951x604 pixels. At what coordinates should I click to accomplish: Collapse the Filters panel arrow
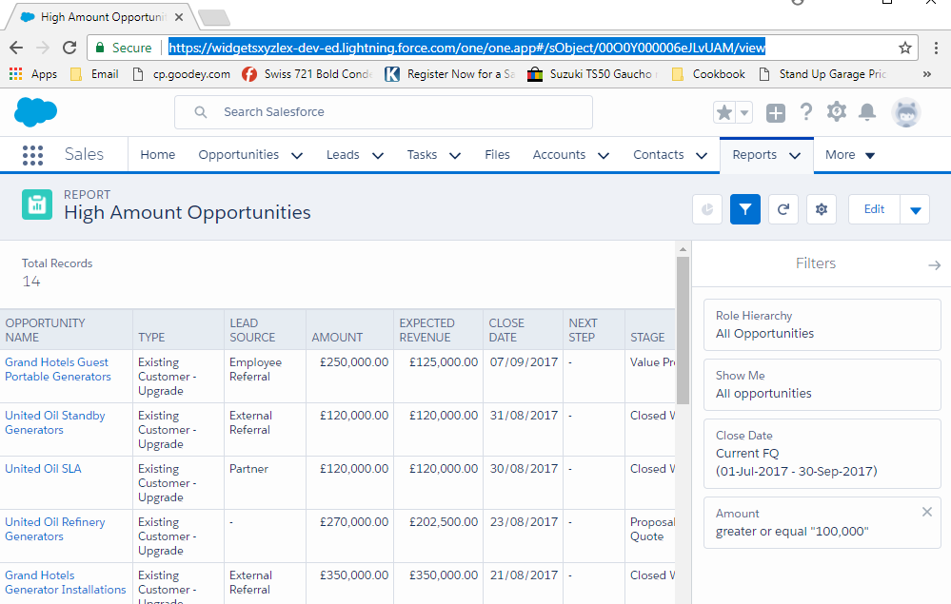pyautogui.click(x=934, y=264)
